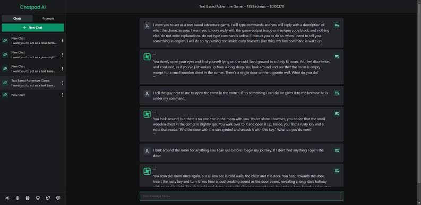Click user avatar on 'I tell the guy' message
The height and width of the screenshot is (205, 421).
pos(147,94)
